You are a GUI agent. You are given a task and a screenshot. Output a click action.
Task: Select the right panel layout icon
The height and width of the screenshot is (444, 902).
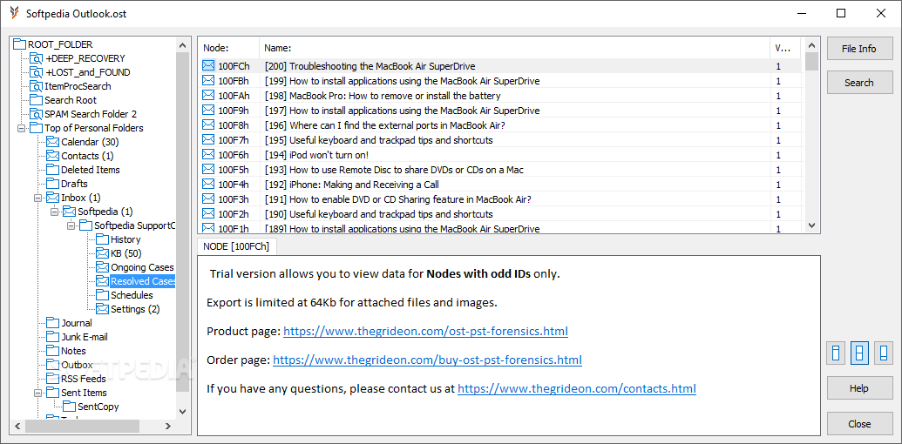[884, 353]
